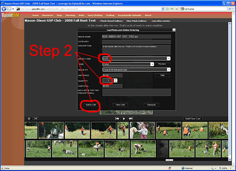The height and width of the screenshot is (171, 236).
Task: Go back using the browser back arrow
Action: point(4,9)
